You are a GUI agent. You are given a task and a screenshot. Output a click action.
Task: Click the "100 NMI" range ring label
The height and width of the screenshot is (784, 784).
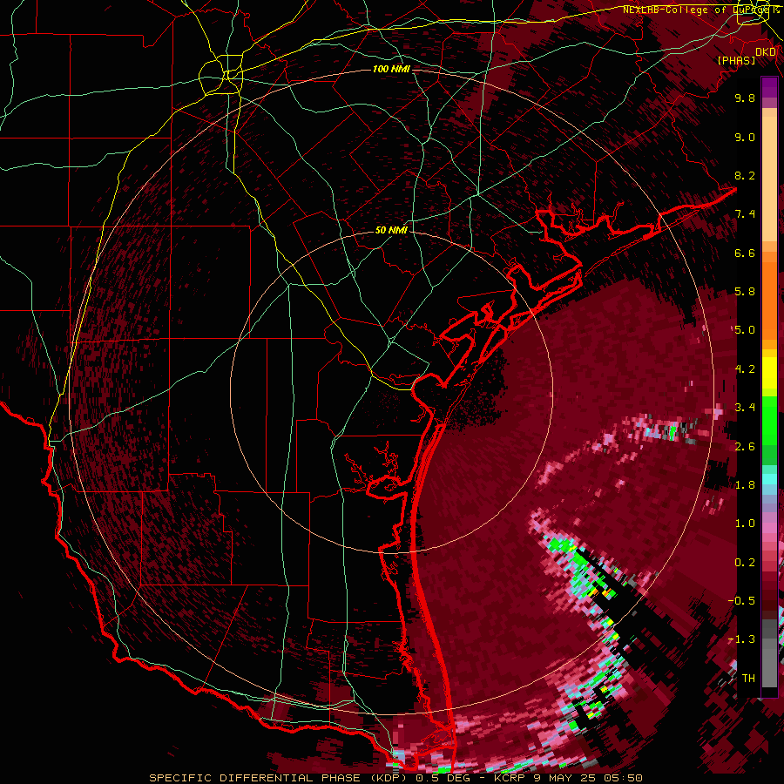(391, 69)
